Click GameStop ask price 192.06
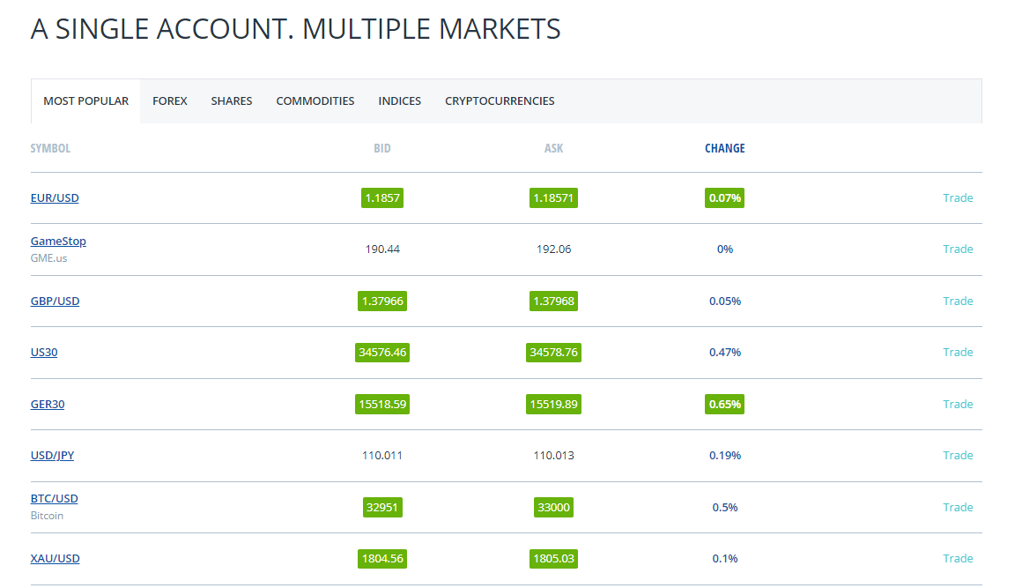The height and width of the screenshot is (588, 1022). click(x=553, y=249)
